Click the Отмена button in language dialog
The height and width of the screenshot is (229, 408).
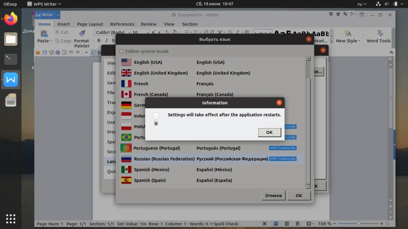pos(273,195)
